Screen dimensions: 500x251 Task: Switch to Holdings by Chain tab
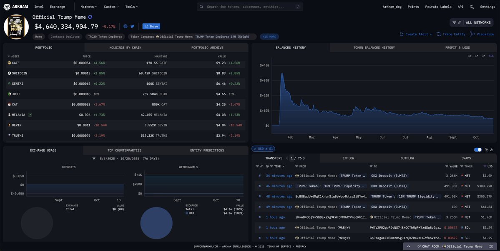(125, 48)
